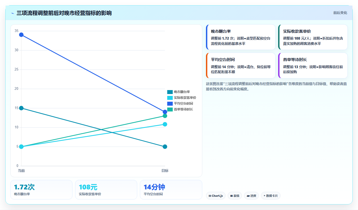Image resolution: width=358 pixels, height=210 pixels.
Task: Click the 晚市翻台率 point at 目标 (5)
Action: (165, 147)
